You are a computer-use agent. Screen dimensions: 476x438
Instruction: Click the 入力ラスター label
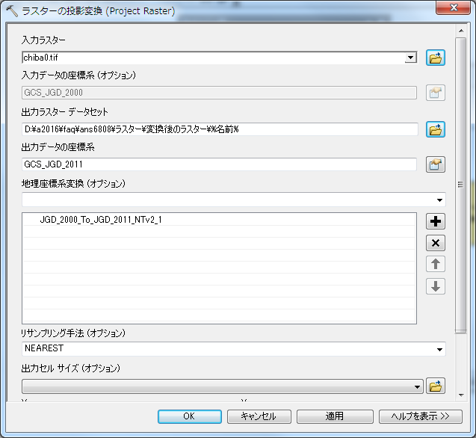point(43,40)
